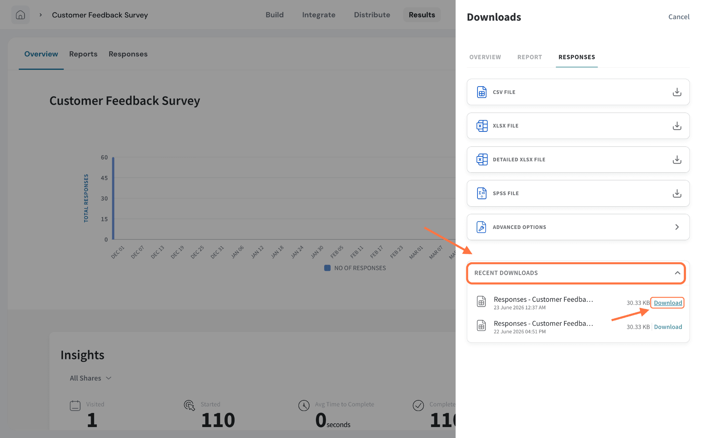
Task: Download the 23 June 12:37 AM file
Action: [x=668, y=303]
